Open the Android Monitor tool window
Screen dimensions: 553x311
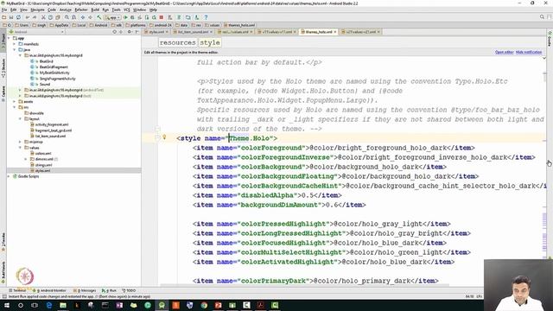point(49,290)
